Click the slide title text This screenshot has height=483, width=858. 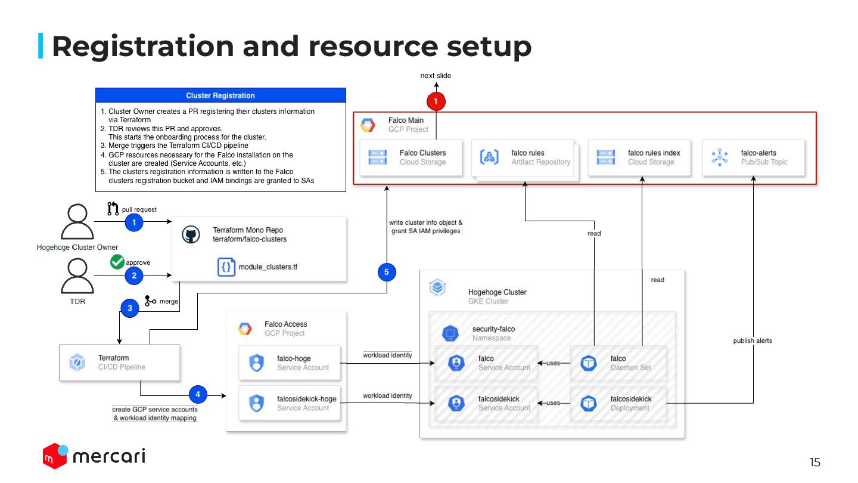[x=291, y=46]
